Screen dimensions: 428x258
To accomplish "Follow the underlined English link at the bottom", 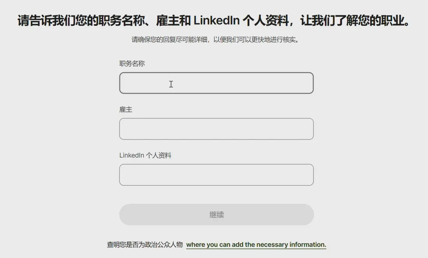I will pos(256,245).
